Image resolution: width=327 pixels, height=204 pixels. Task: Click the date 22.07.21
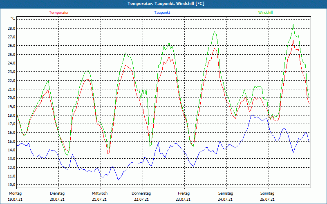point(141,200)
